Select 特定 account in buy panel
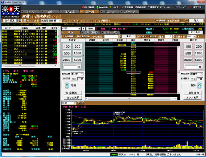This screenshot has height=158, width=206. click(193, 79)
